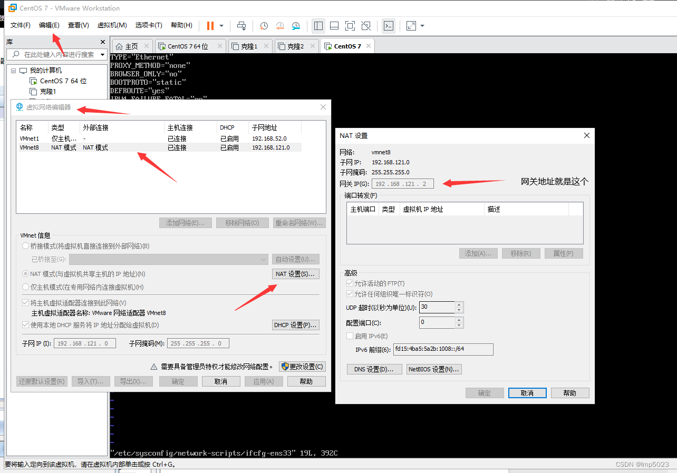
Task: Open the 选项卡(T) menu
Action: 149,25
